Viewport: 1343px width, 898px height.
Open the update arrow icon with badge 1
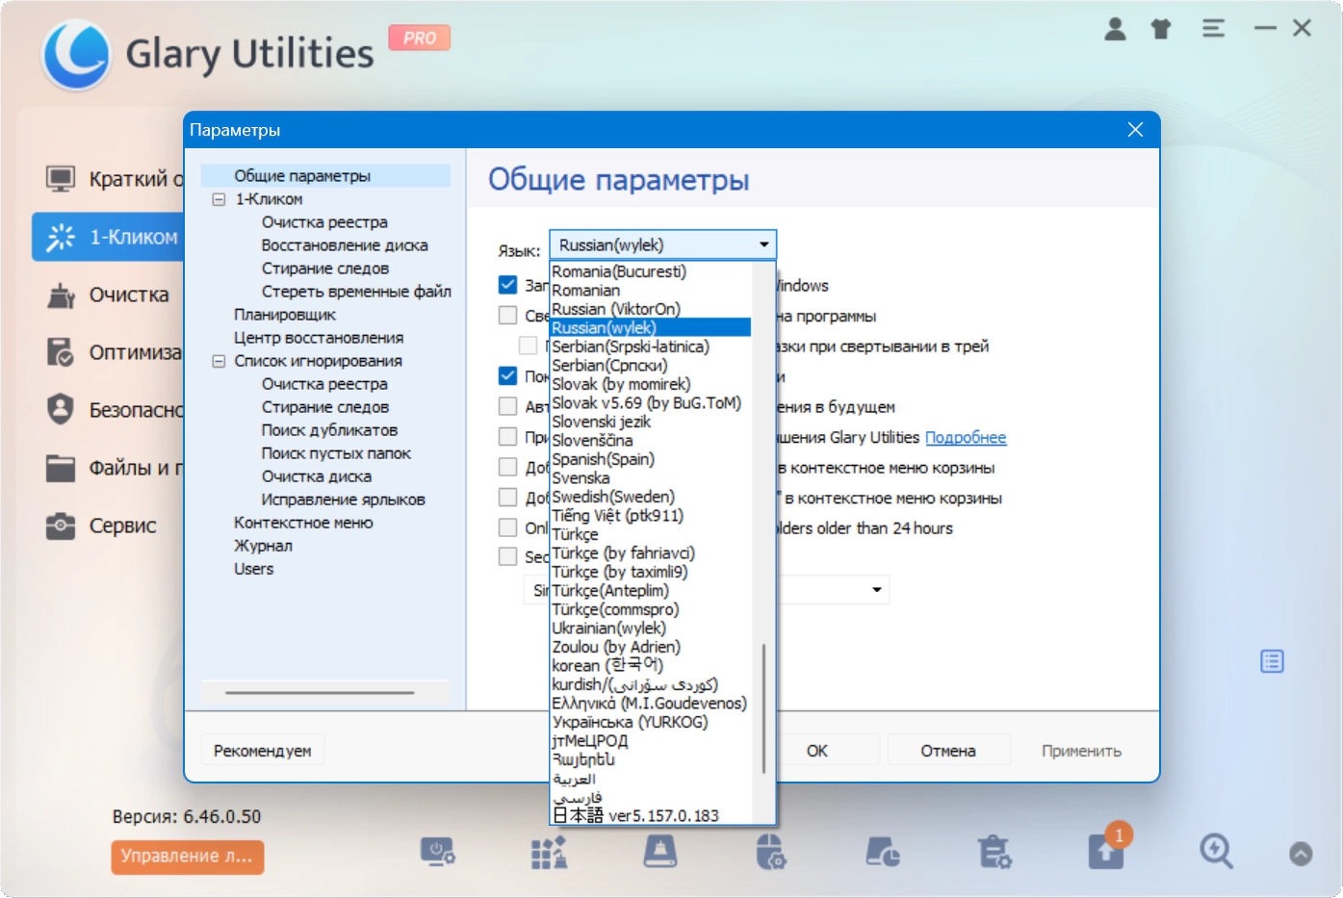1107,850
